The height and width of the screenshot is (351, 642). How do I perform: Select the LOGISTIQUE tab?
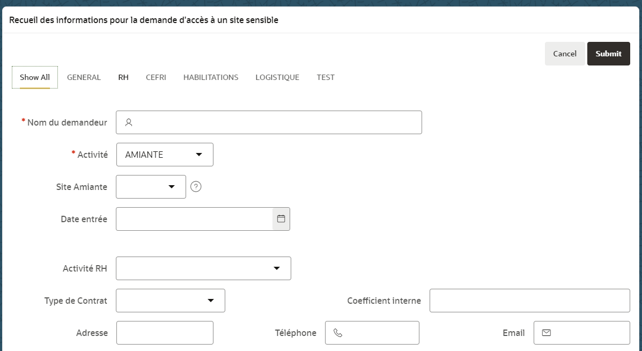click(x=277, y=77)
